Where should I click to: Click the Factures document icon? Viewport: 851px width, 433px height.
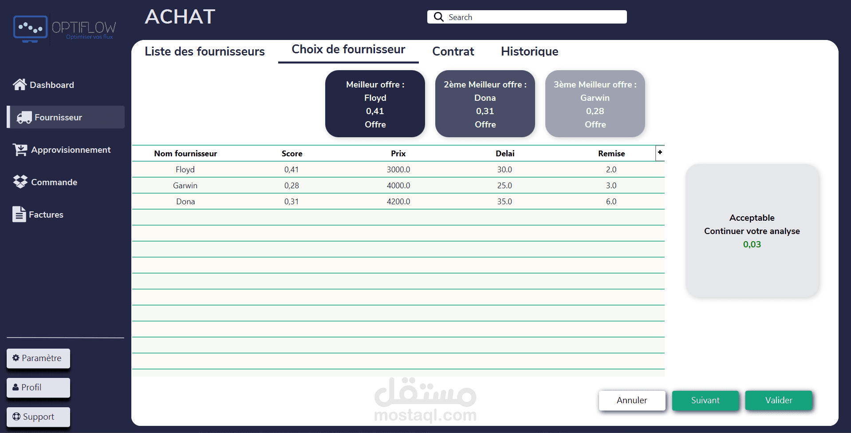click(19, 214)
